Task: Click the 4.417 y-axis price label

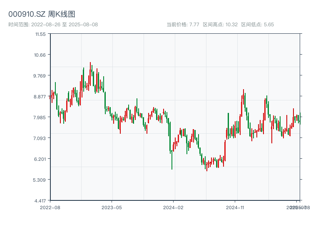Action: pos(40,201)
